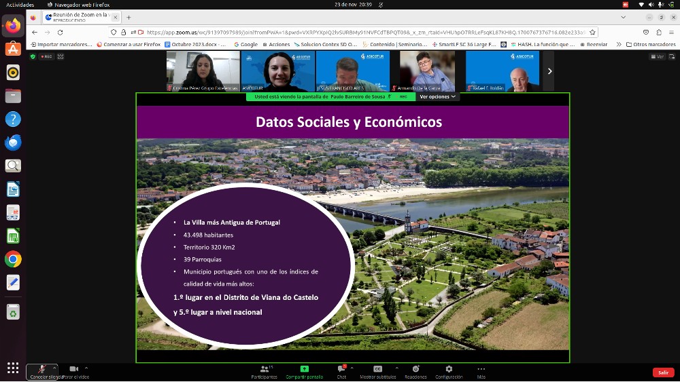The width and height of the screenshot is (680, 382).
Task: Open Configuración gear settings
Action: [x=449, y=369]
